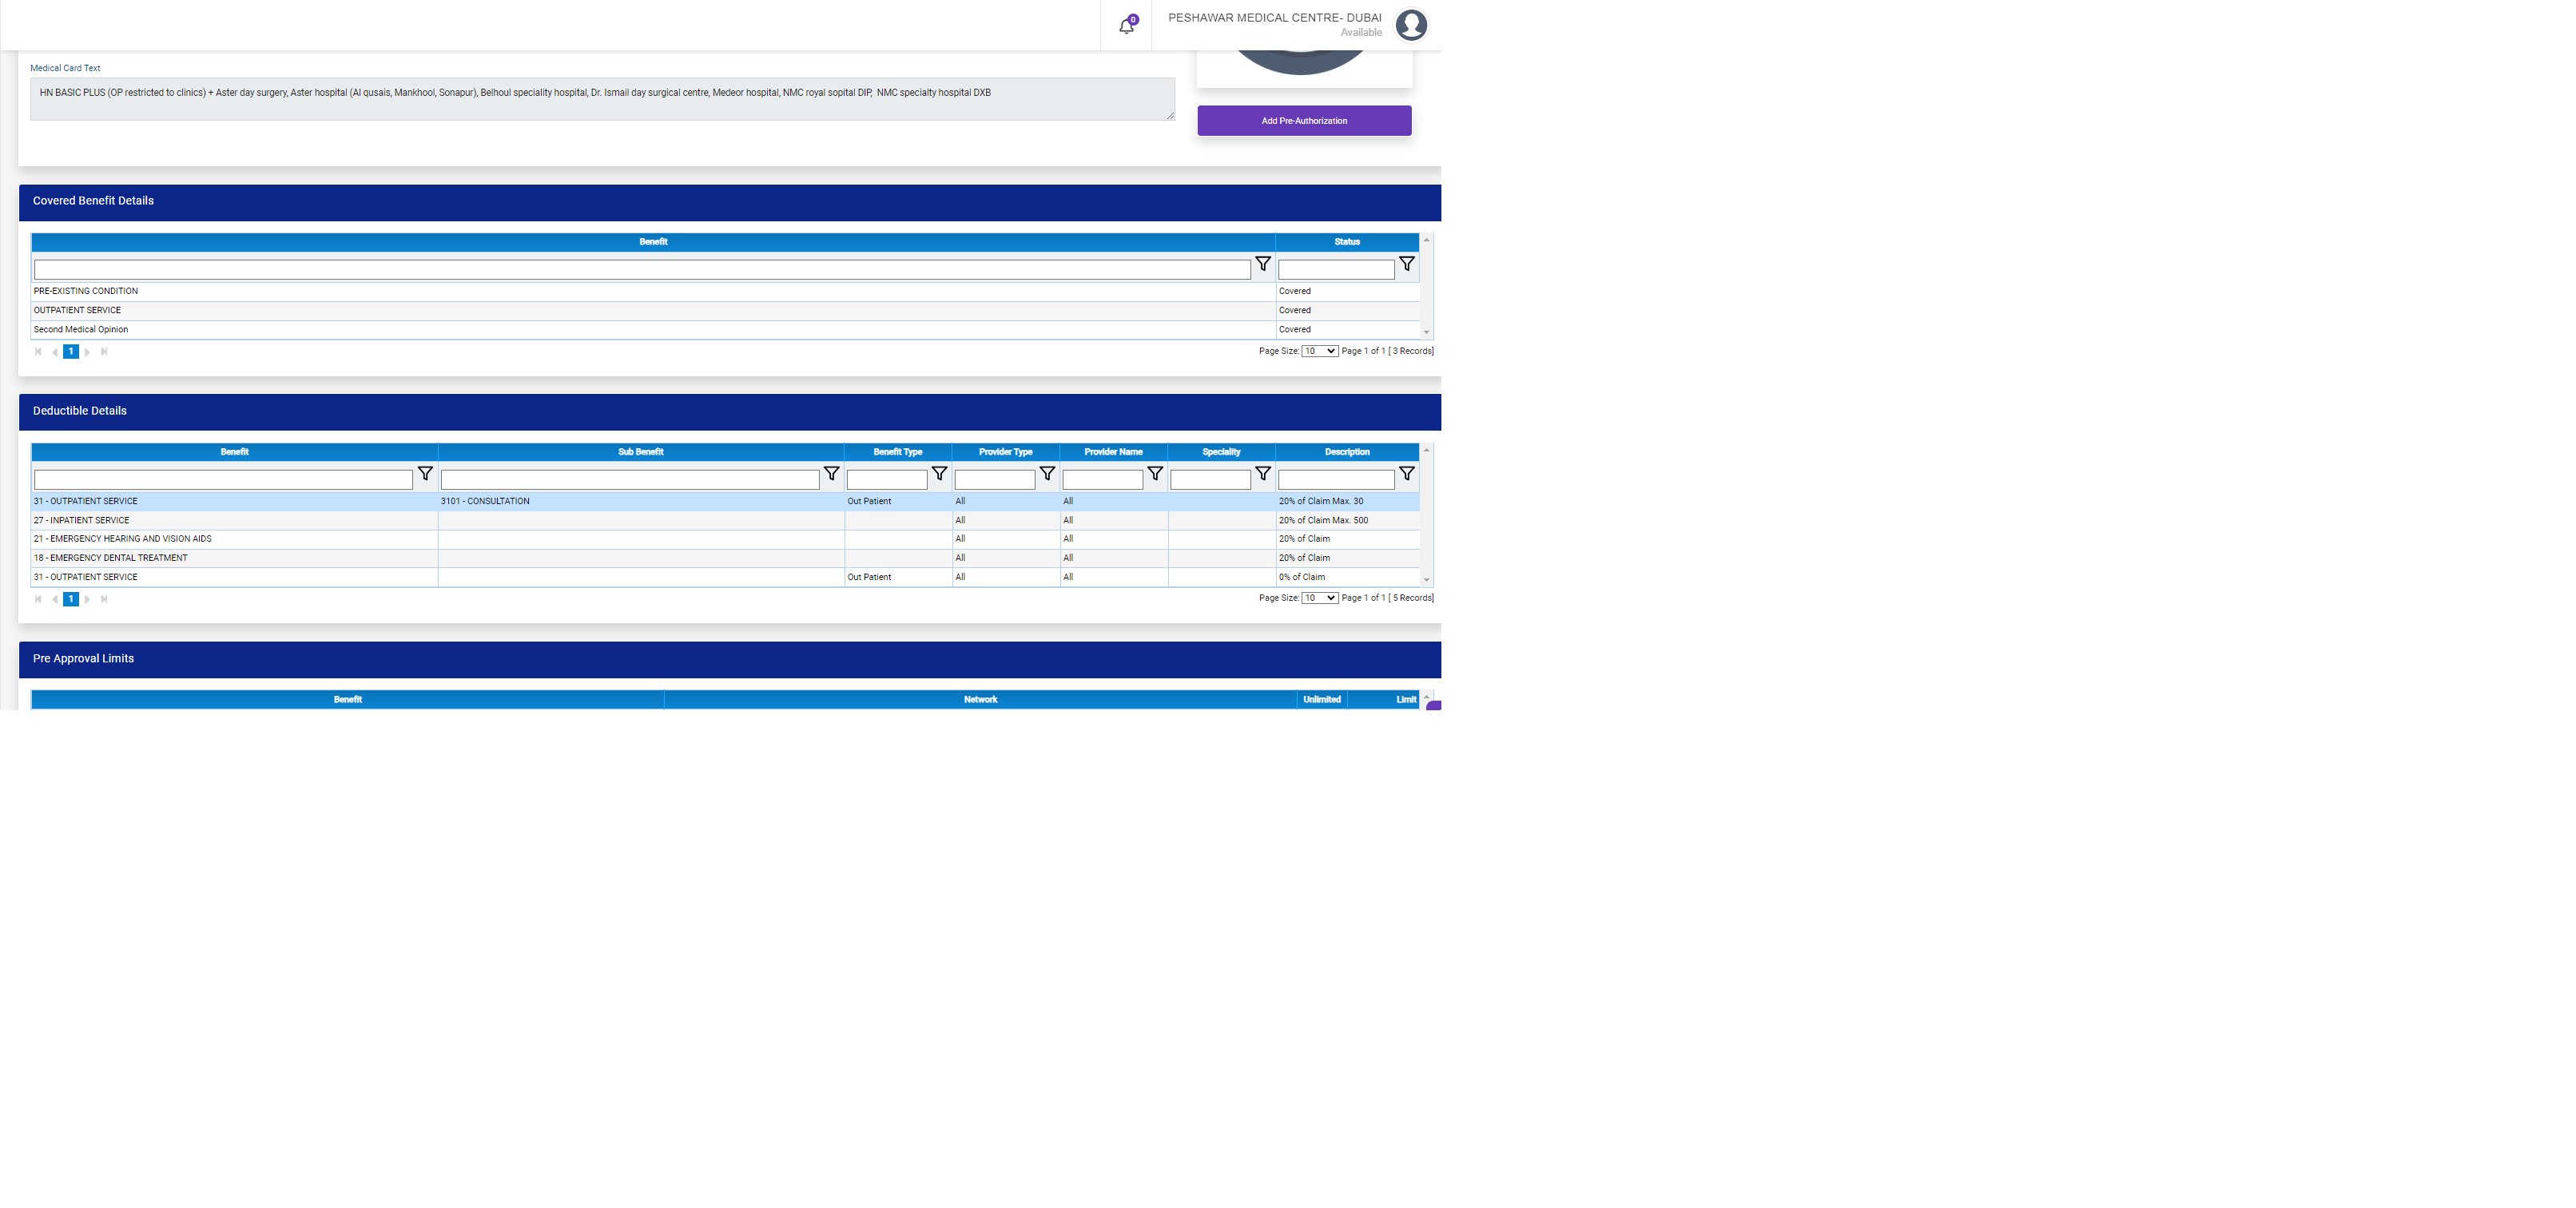Click filter icon for Provider Name column
Screen dimensions: 2576x1208
[x=1155, y=474]
